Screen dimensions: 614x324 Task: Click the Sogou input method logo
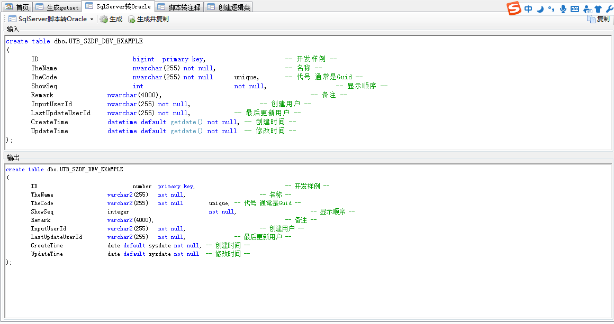[x=514, y=8]
